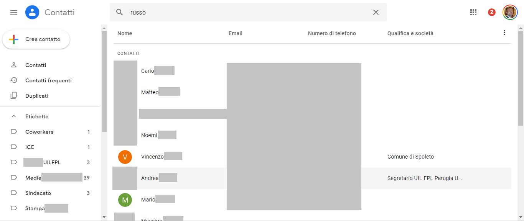Click the Contatti app logo icon

coord(32,12)
